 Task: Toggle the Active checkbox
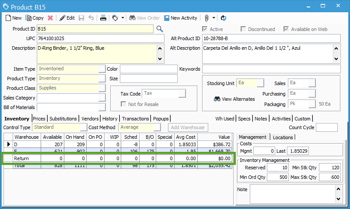(x=204, y=29)
